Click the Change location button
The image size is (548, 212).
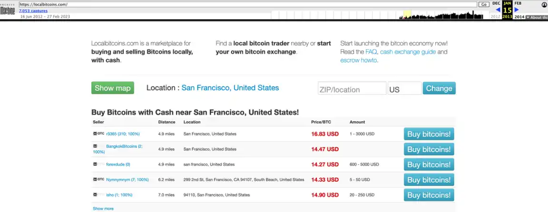[x=440, y=88]
